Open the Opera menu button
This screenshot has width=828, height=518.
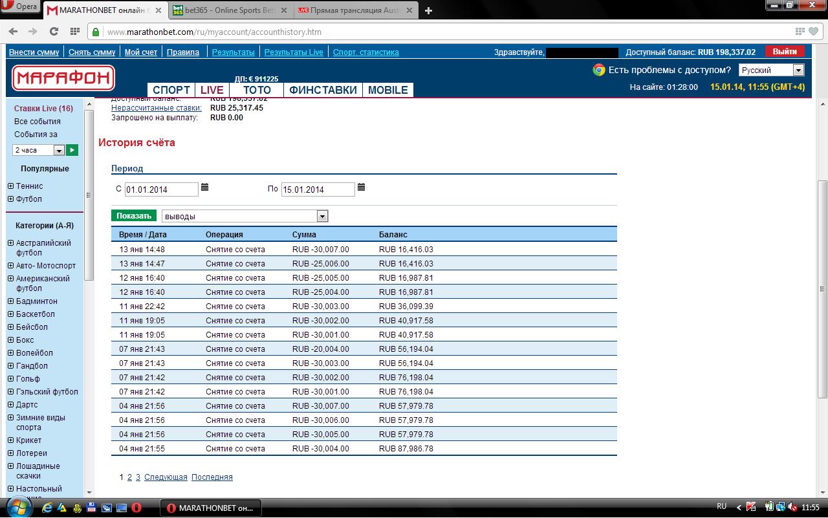[21, 7]
